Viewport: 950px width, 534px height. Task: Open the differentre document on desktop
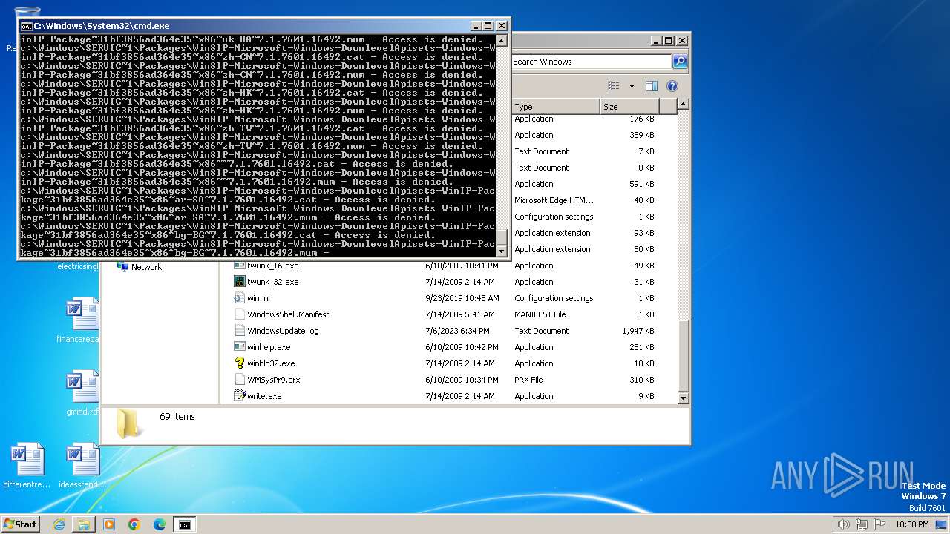click(27, 466)
